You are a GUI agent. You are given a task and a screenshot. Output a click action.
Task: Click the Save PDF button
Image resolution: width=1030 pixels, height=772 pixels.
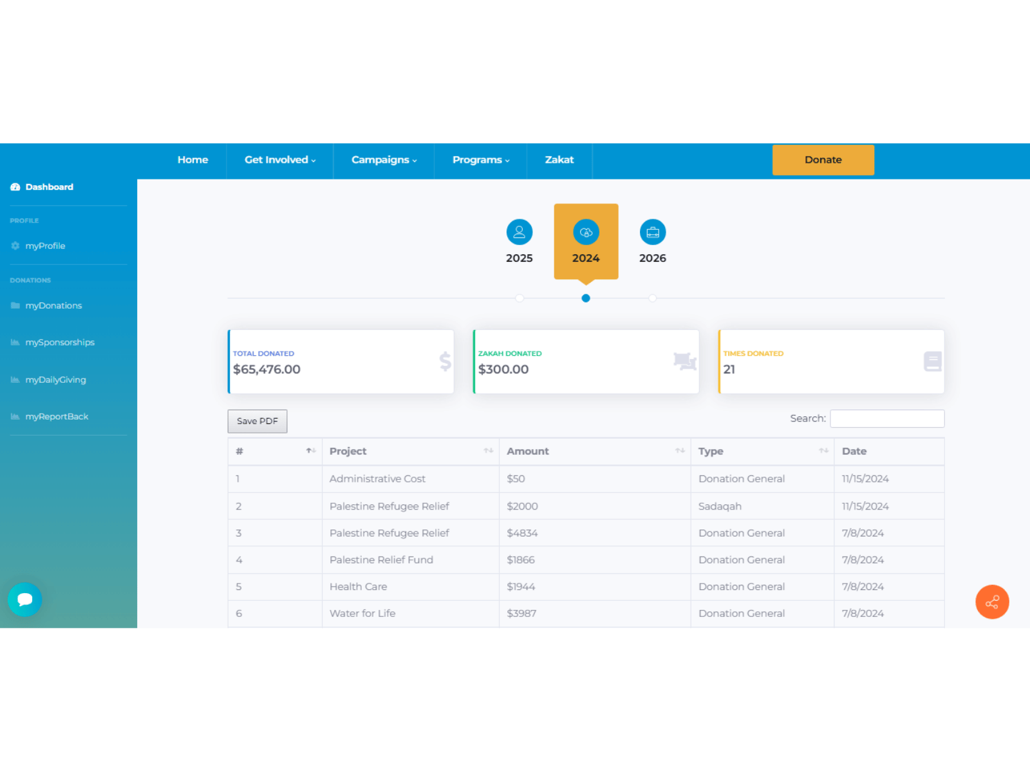(x=257, y=421)
